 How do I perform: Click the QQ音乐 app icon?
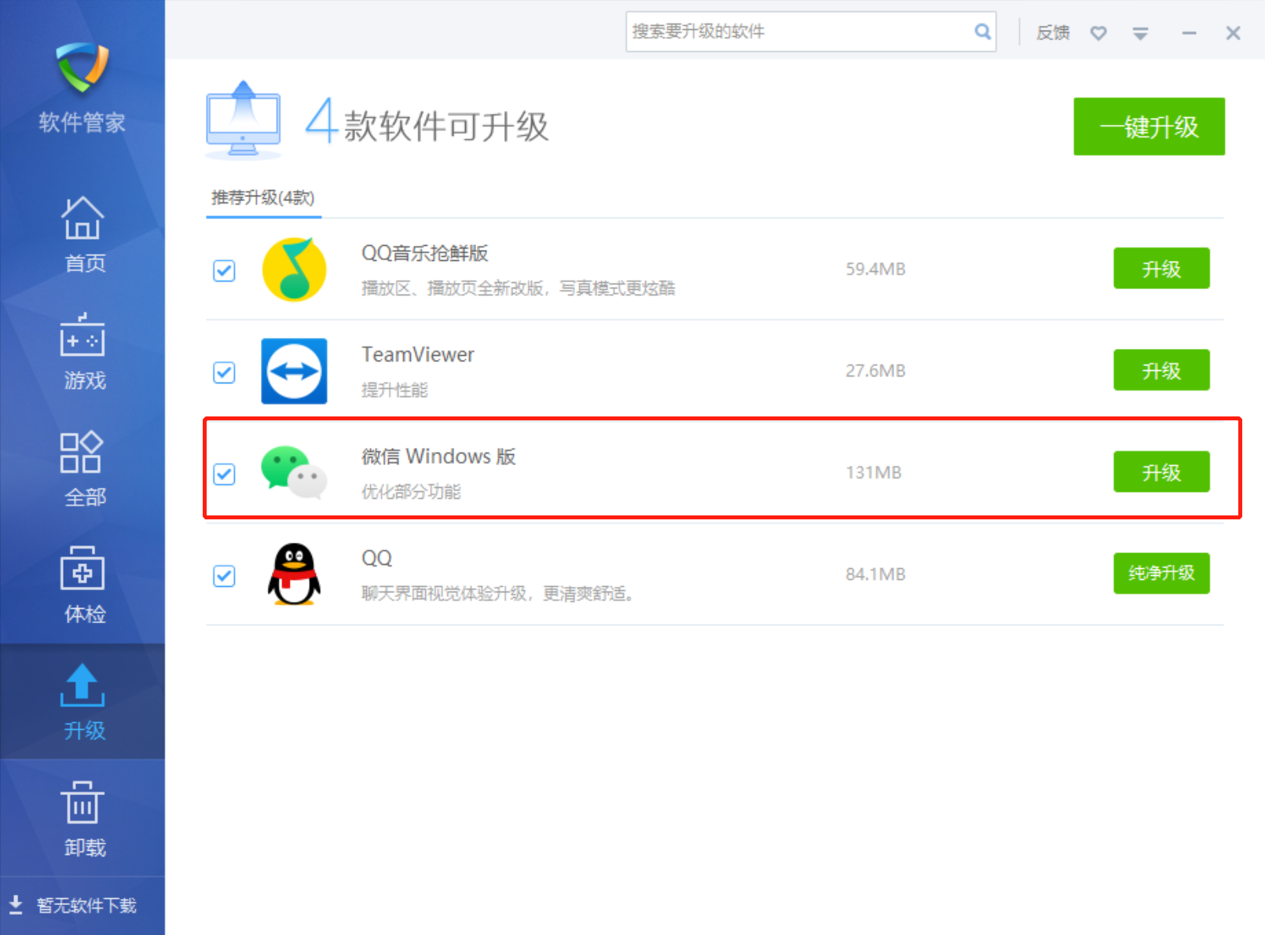click(294, 269)
